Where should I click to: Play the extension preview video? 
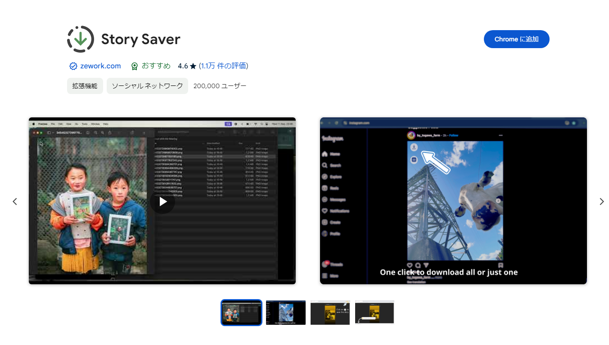pos(162,202)
